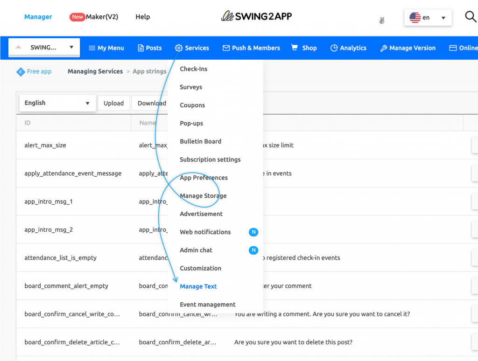Click the Managing Services breadcrumb
478x361 pixels.
(x=95, y=71)
